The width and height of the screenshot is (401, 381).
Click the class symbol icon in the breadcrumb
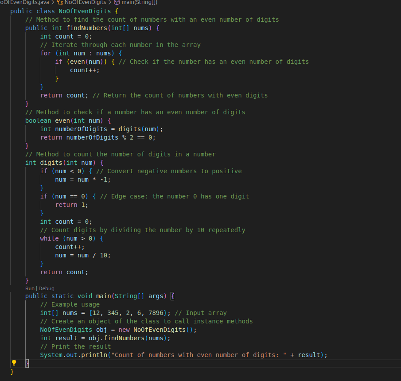60,3
